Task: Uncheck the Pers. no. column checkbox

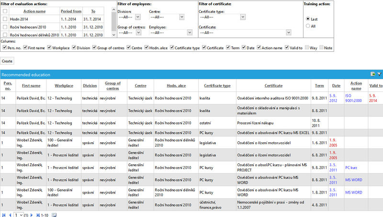Action: tap(4, 47)
